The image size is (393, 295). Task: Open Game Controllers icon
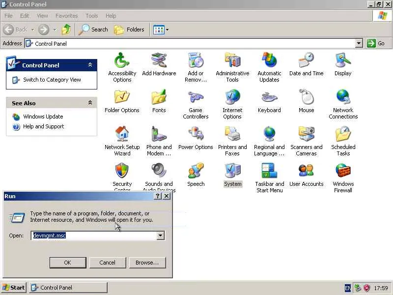pos(196,97)
